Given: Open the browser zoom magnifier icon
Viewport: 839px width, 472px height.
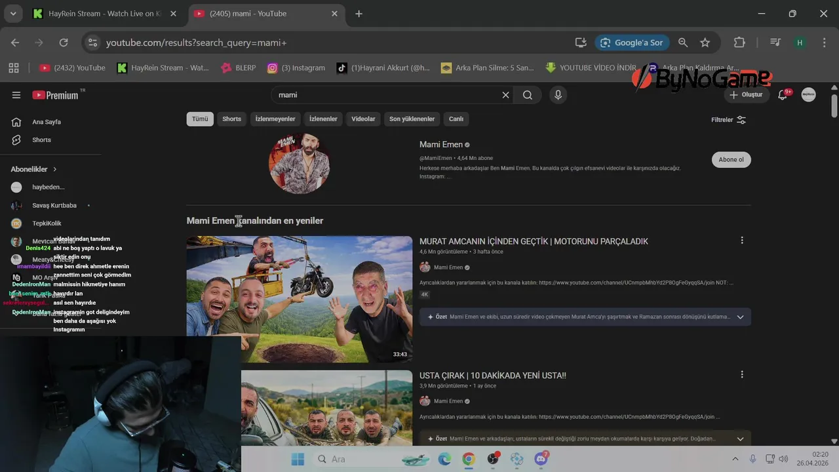Looking at the screenshot, I should pyautogui.click(x=683, y=43).
